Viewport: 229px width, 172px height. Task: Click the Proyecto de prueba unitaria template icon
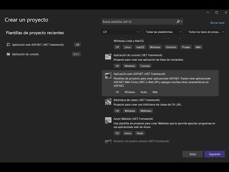tap(108, 141)
